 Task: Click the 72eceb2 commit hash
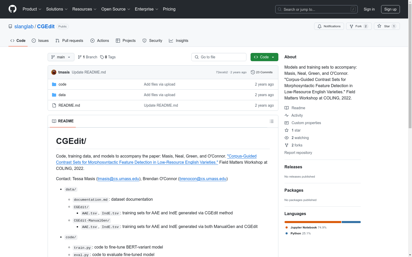(222, 72)
